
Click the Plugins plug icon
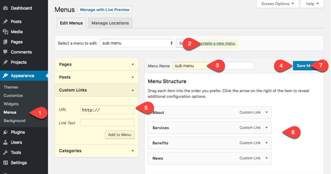(5, 132)
